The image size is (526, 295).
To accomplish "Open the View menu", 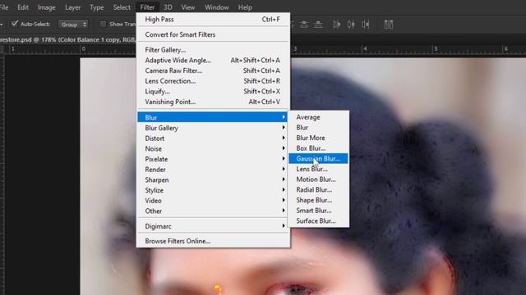I will (188, 7).
